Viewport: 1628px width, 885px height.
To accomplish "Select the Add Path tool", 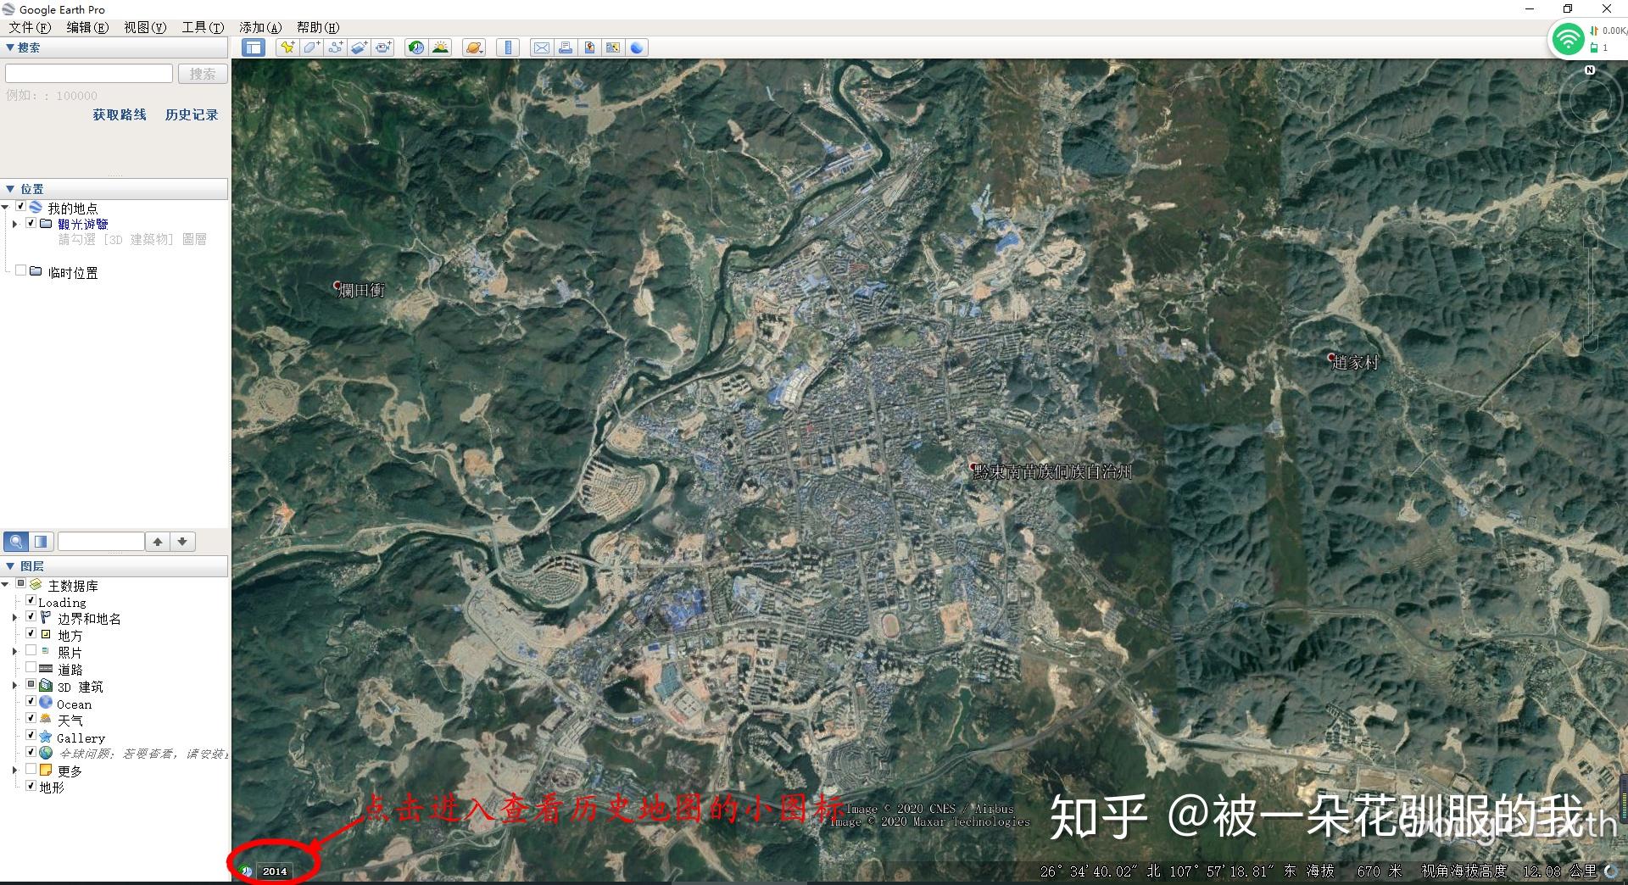I will 336,47.
